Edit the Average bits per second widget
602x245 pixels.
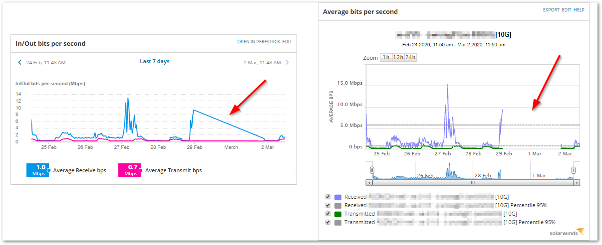[567, 10]
